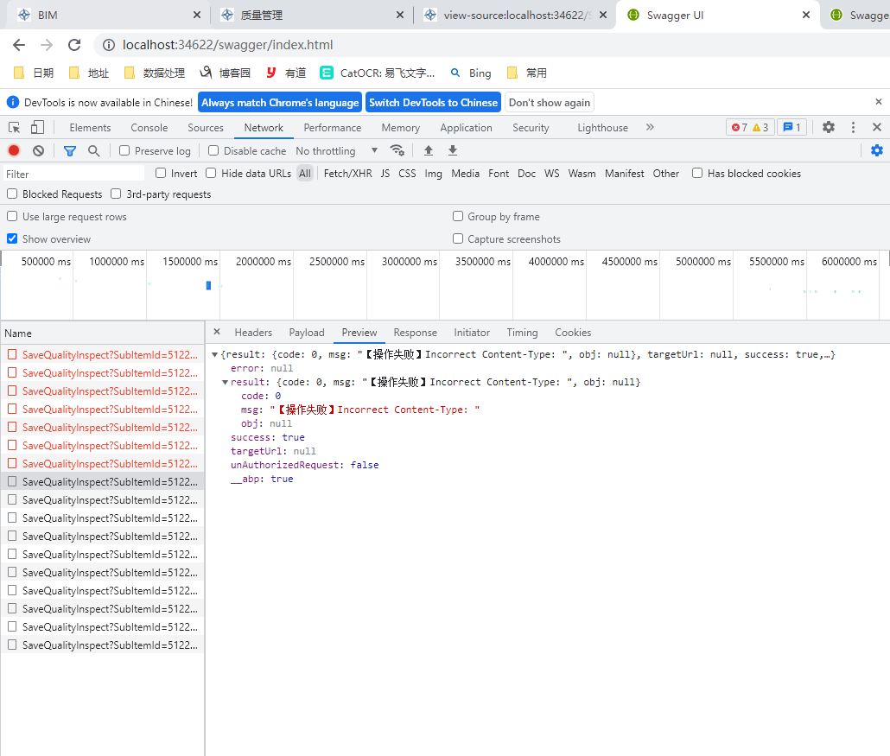
Task: Clear the network log
Action: pyautogui.click(x=38, y=150)
